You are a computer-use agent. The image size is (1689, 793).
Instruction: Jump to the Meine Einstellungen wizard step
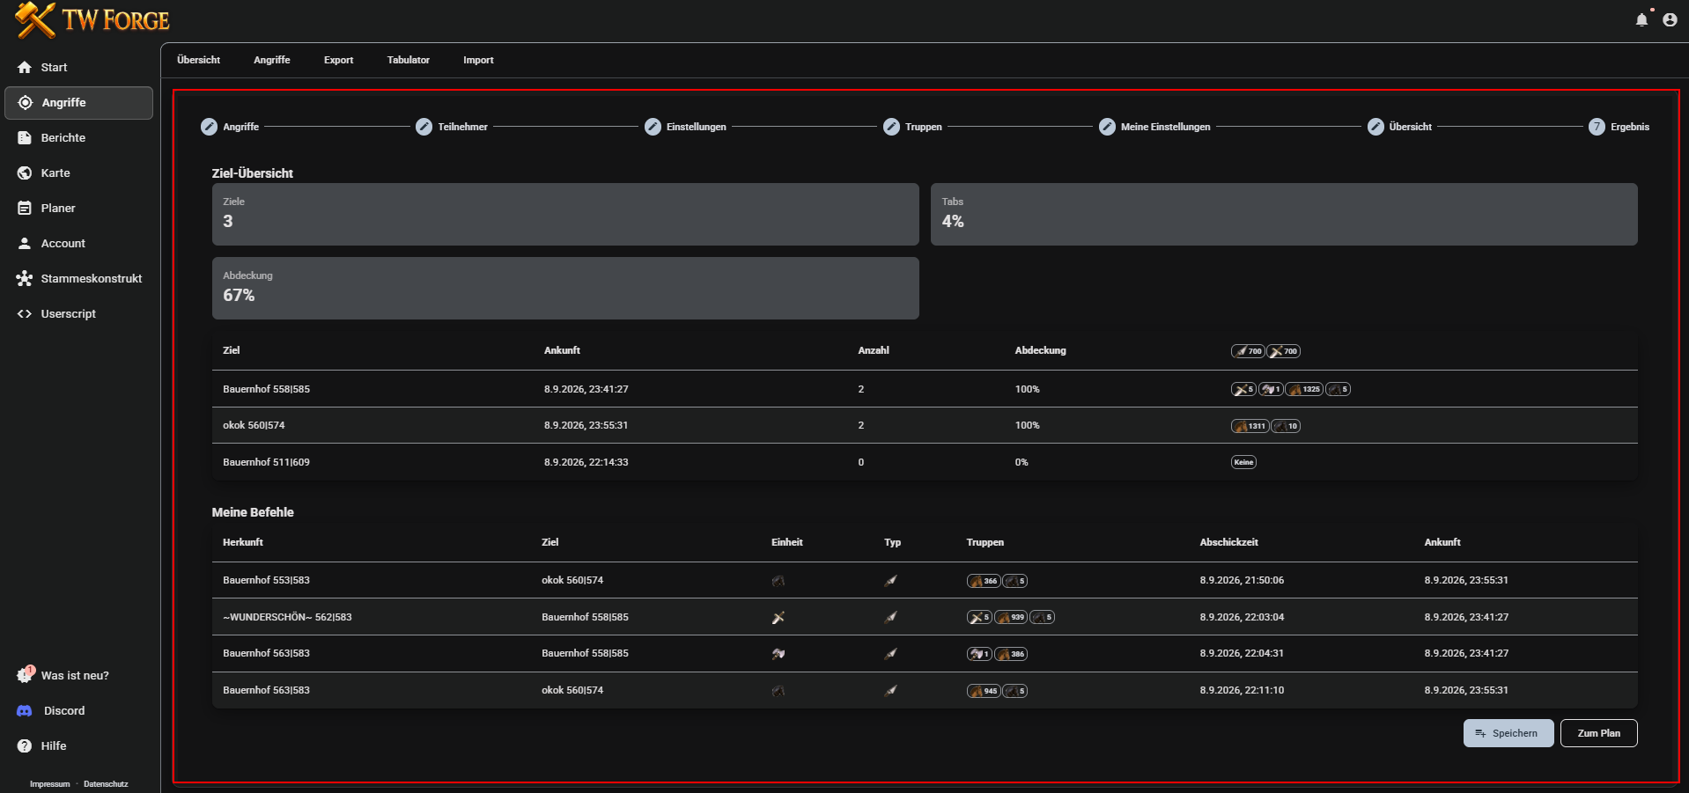[x=1154, y=127]
